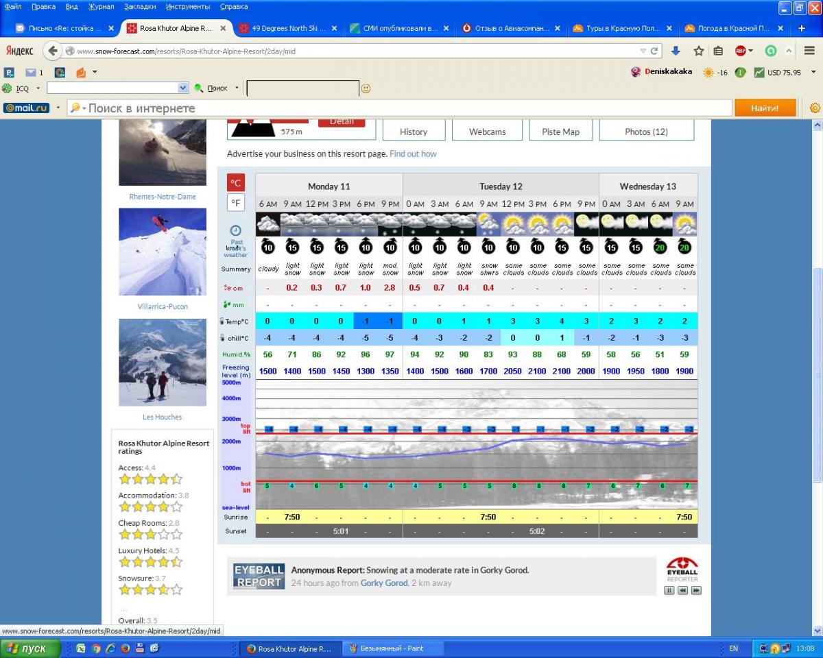The image size is (823, 658).
Task: Skip to next eyeball report
Action: click(x=696, y=590)
